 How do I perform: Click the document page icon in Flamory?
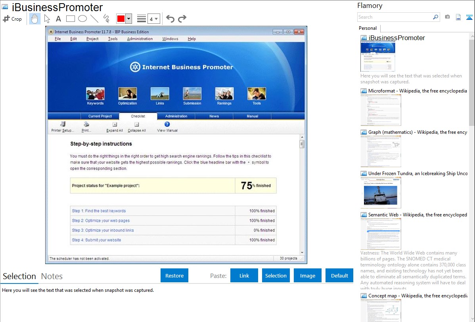tap(458, 17)
